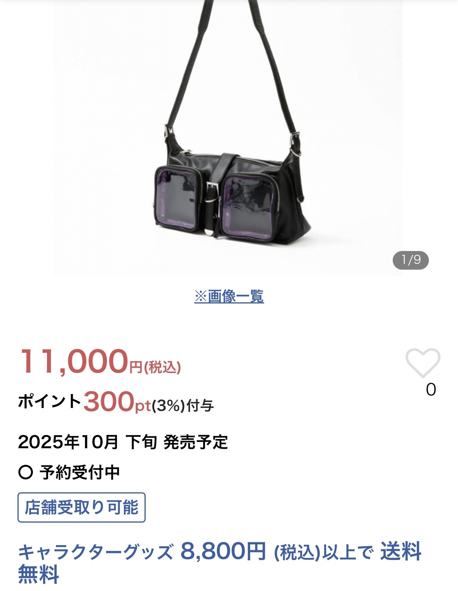458x591 pixels.
Task: Click the 300pt points amount
Action: point(117,402)
